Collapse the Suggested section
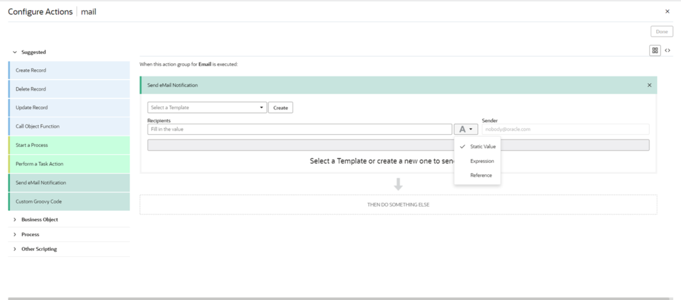 (x=15, y=52)
